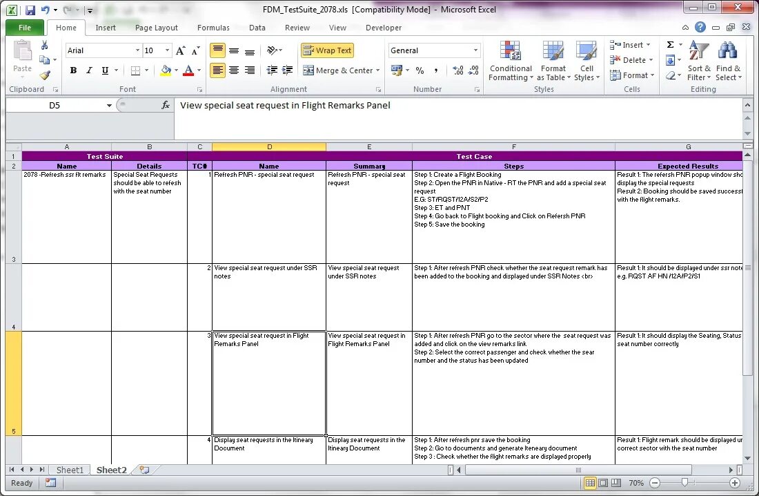The image size is (759, 496).
Task: Click the Clear eraser icon
Action: click(x=671, y=75)
